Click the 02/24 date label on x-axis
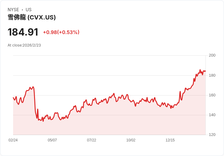224x156 pixels. [13, 140]
